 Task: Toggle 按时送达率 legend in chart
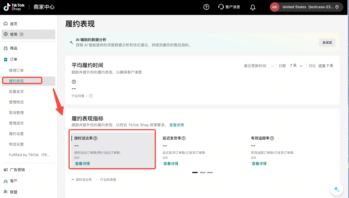(82, 180)
